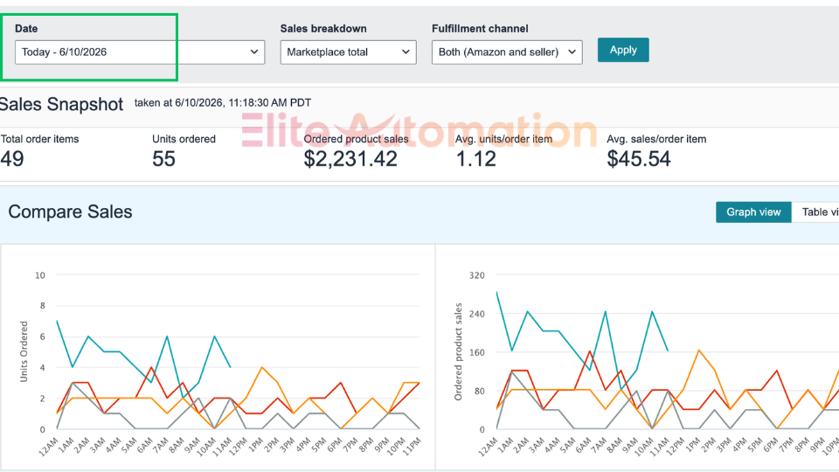Click the Sales breakdown field label
The image size is (839, 472).
tap(323, 29)
